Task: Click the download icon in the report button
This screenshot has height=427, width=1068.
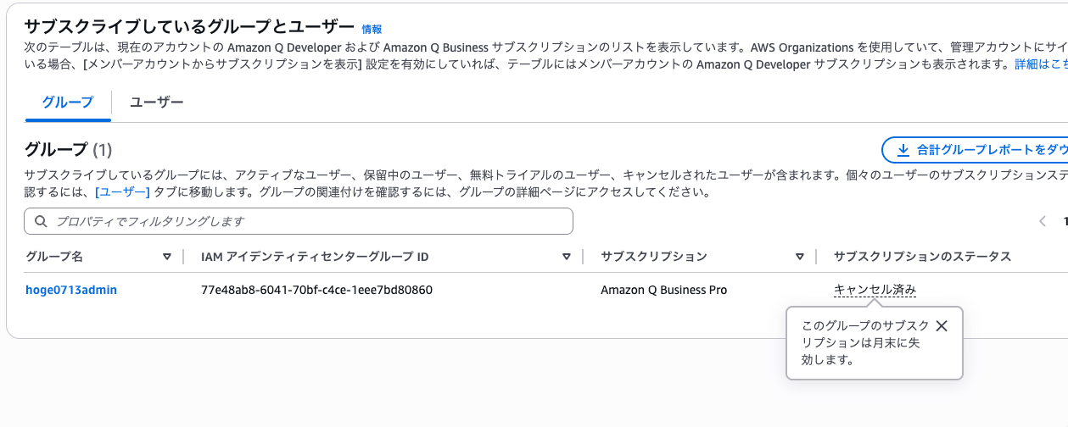Action: tap(903, 150)
